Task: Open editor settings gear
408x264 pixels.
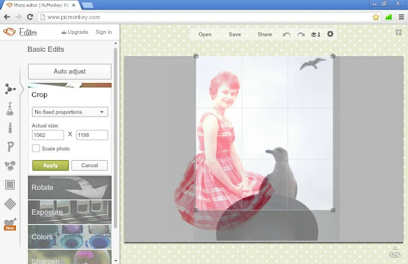Action: pos(330,34)
